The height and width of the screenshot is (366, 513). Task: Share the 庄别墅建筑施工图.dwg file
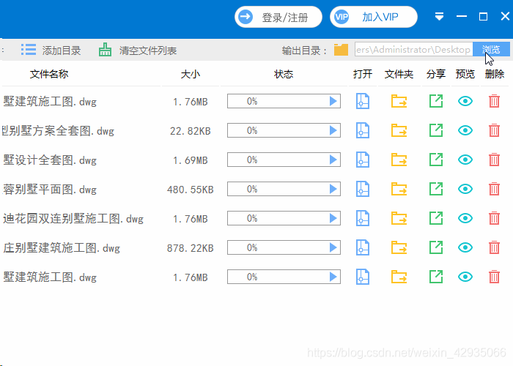click(436, 247)
